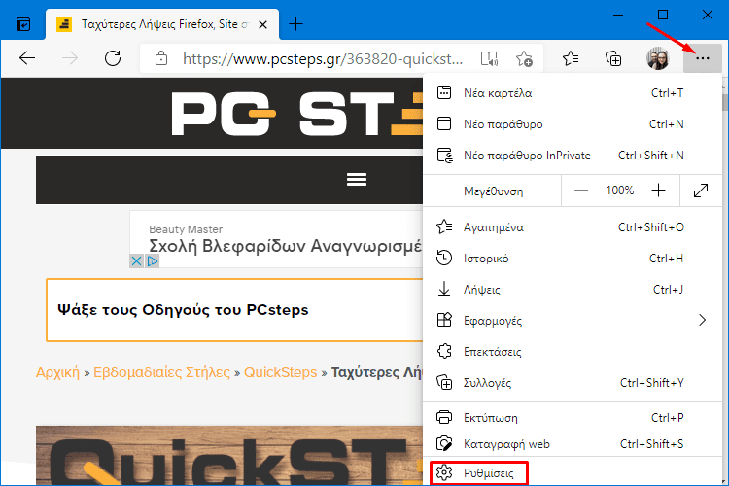
Task: Expand the Εφαρμογές submenu
Action: pos(573,321)
